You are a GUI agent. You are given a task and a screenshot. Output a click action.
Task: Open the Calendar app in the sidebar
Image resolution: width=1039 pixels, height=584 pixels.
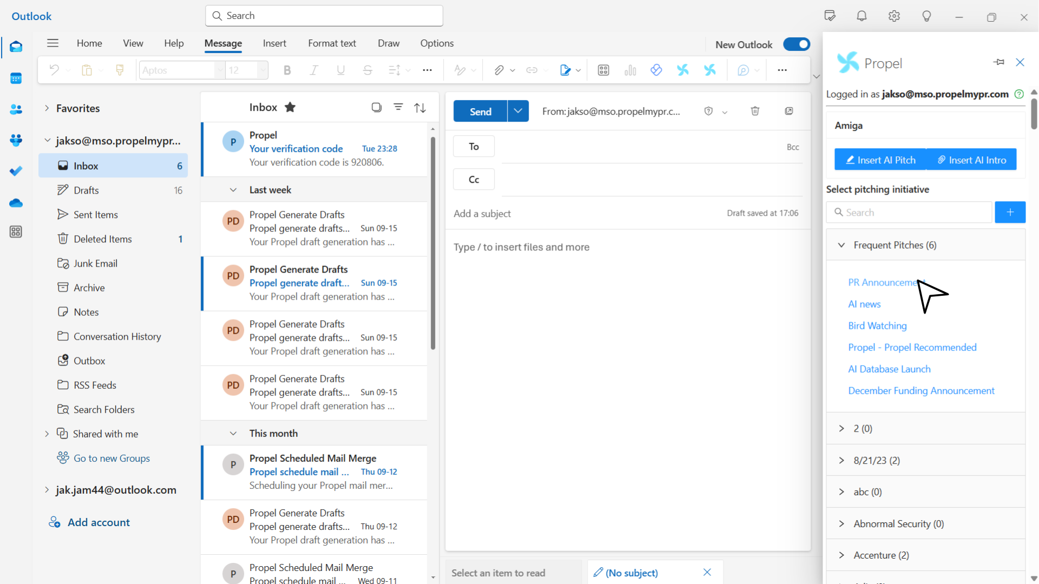16,78
